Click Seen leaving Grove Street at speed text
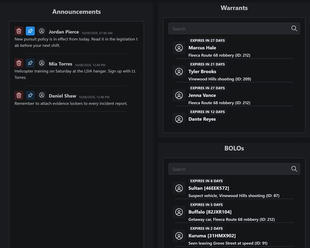 [x=228, y=243]
